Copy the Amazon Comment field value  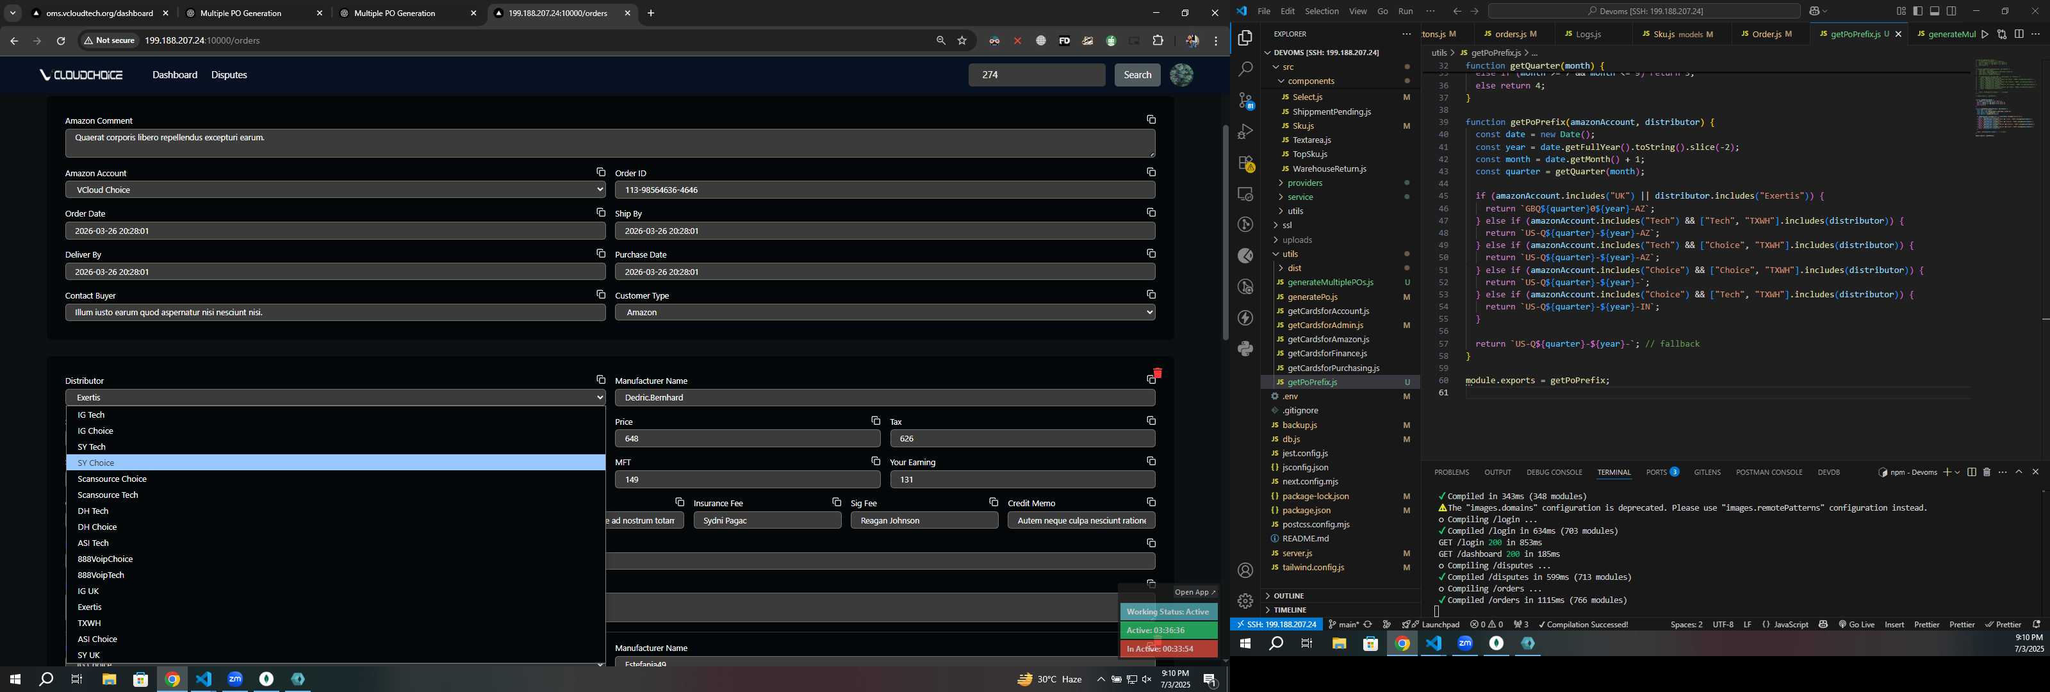[1151, 119]
